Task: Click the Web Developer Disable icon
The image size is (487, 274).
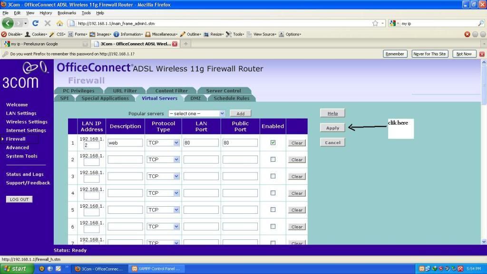Action: [4, 34]
